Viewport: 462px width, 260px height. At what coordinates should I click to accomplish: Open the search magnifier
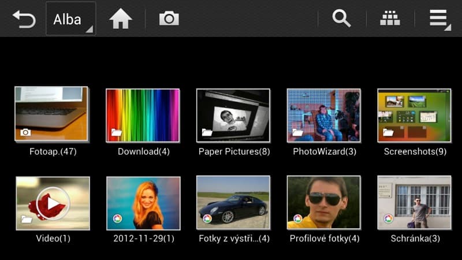341,18
